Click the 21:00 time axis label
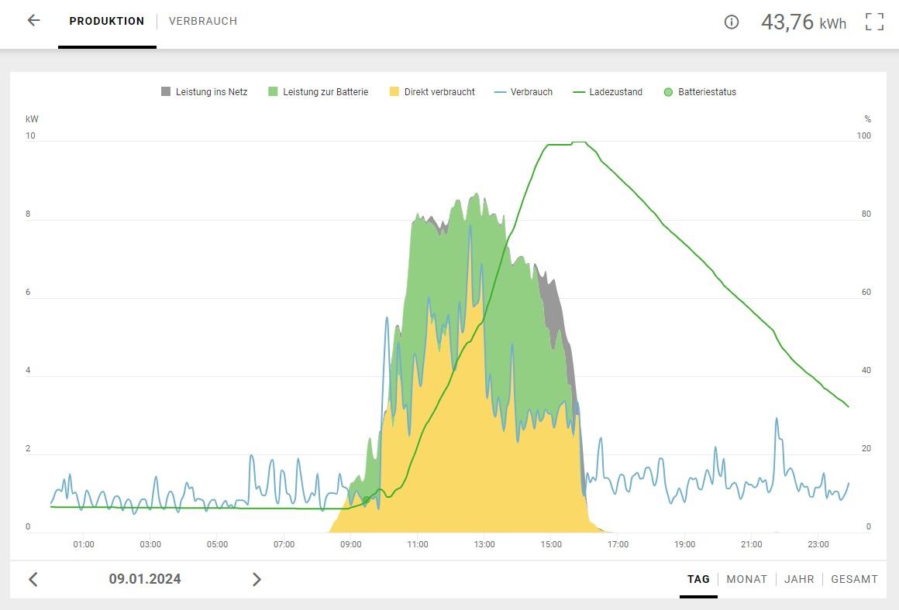 pos(752,544)
